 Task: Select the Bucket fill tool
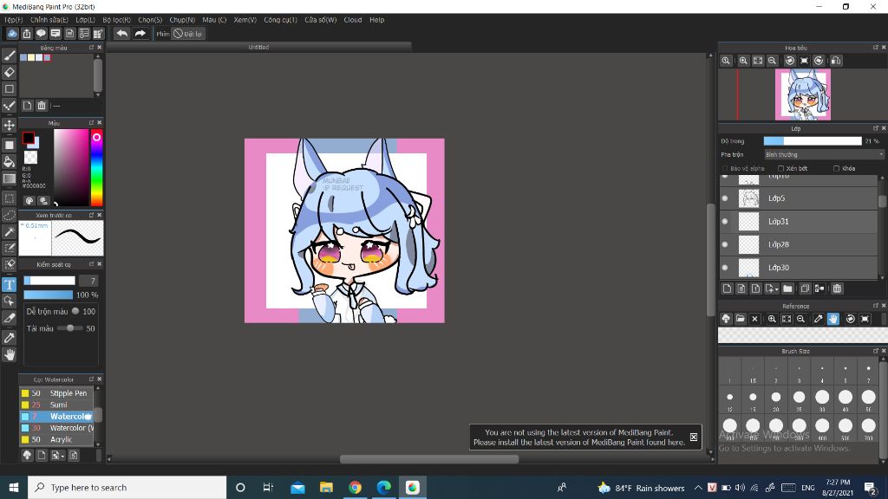9,162
